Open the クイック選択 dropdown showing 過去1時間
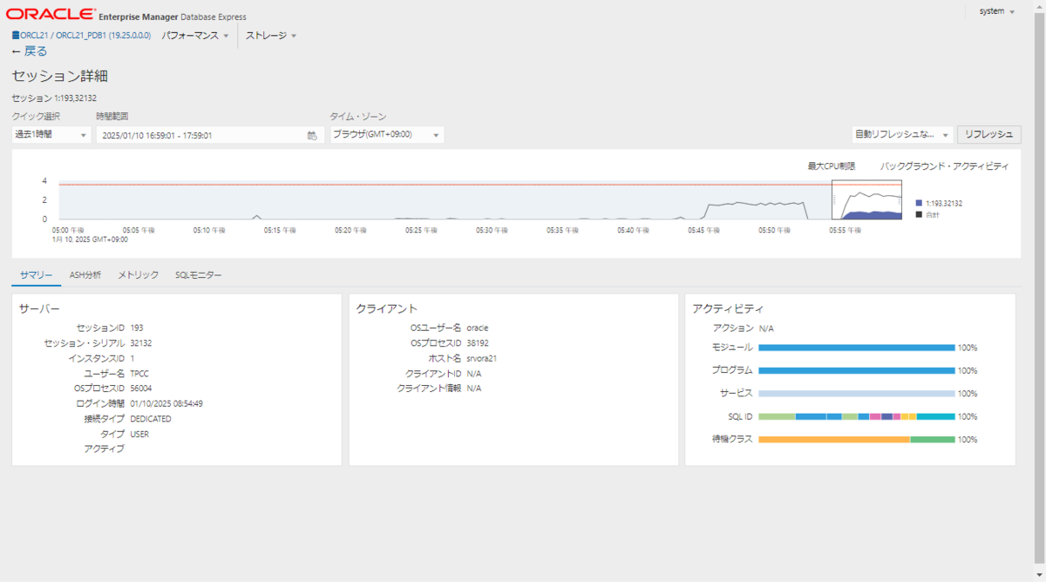Image resolution: width=1046 pixels, height=588 pixels. point(48,134)
